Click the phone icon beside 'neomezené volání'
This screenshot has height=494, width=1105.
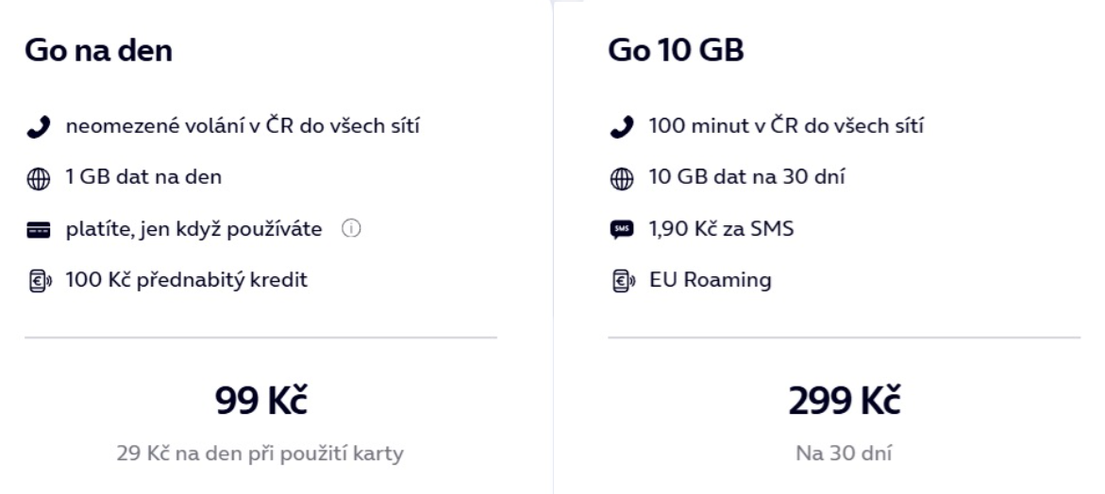38,127
